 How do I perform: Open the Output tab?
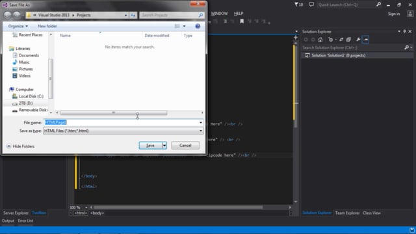(x=8, y=221)
